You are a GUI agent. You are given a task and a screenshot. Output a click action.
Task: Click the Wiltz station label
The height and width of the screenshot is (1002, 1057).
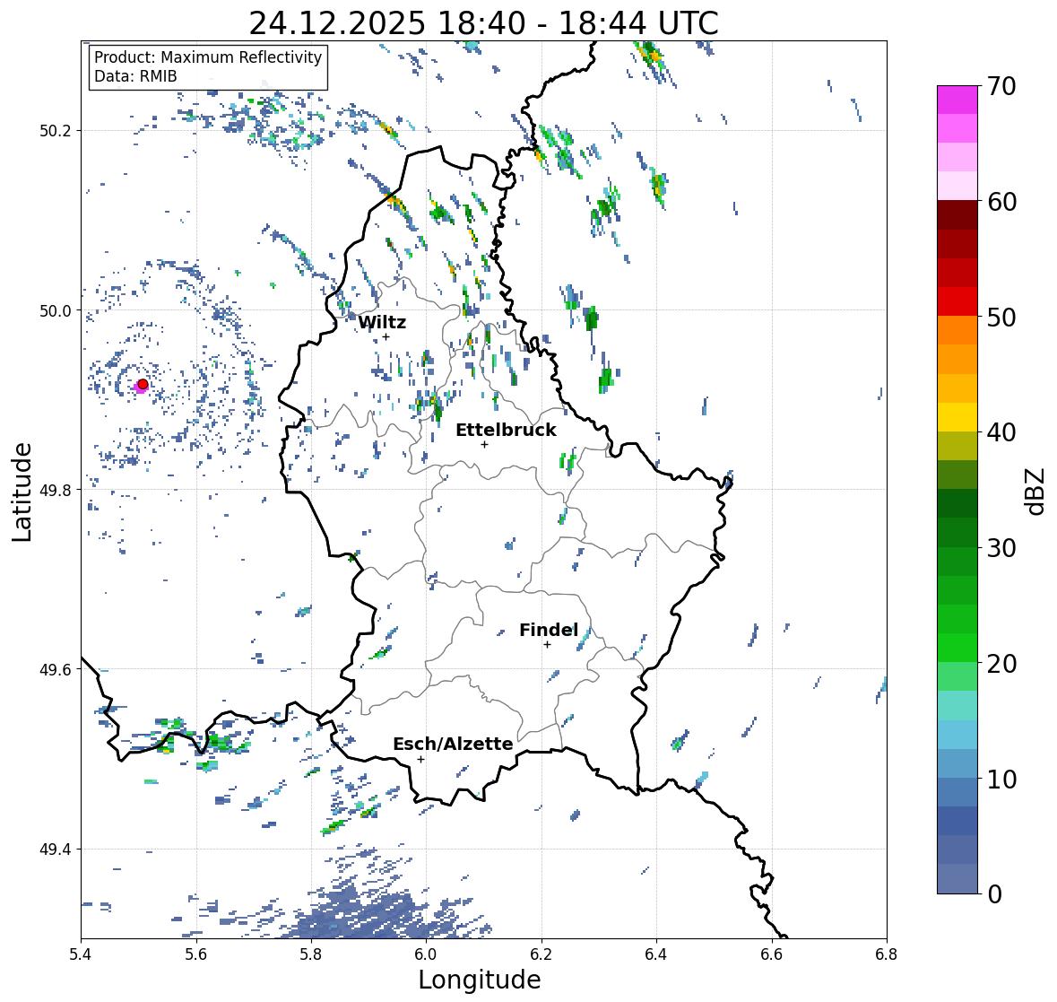(382, 322)
